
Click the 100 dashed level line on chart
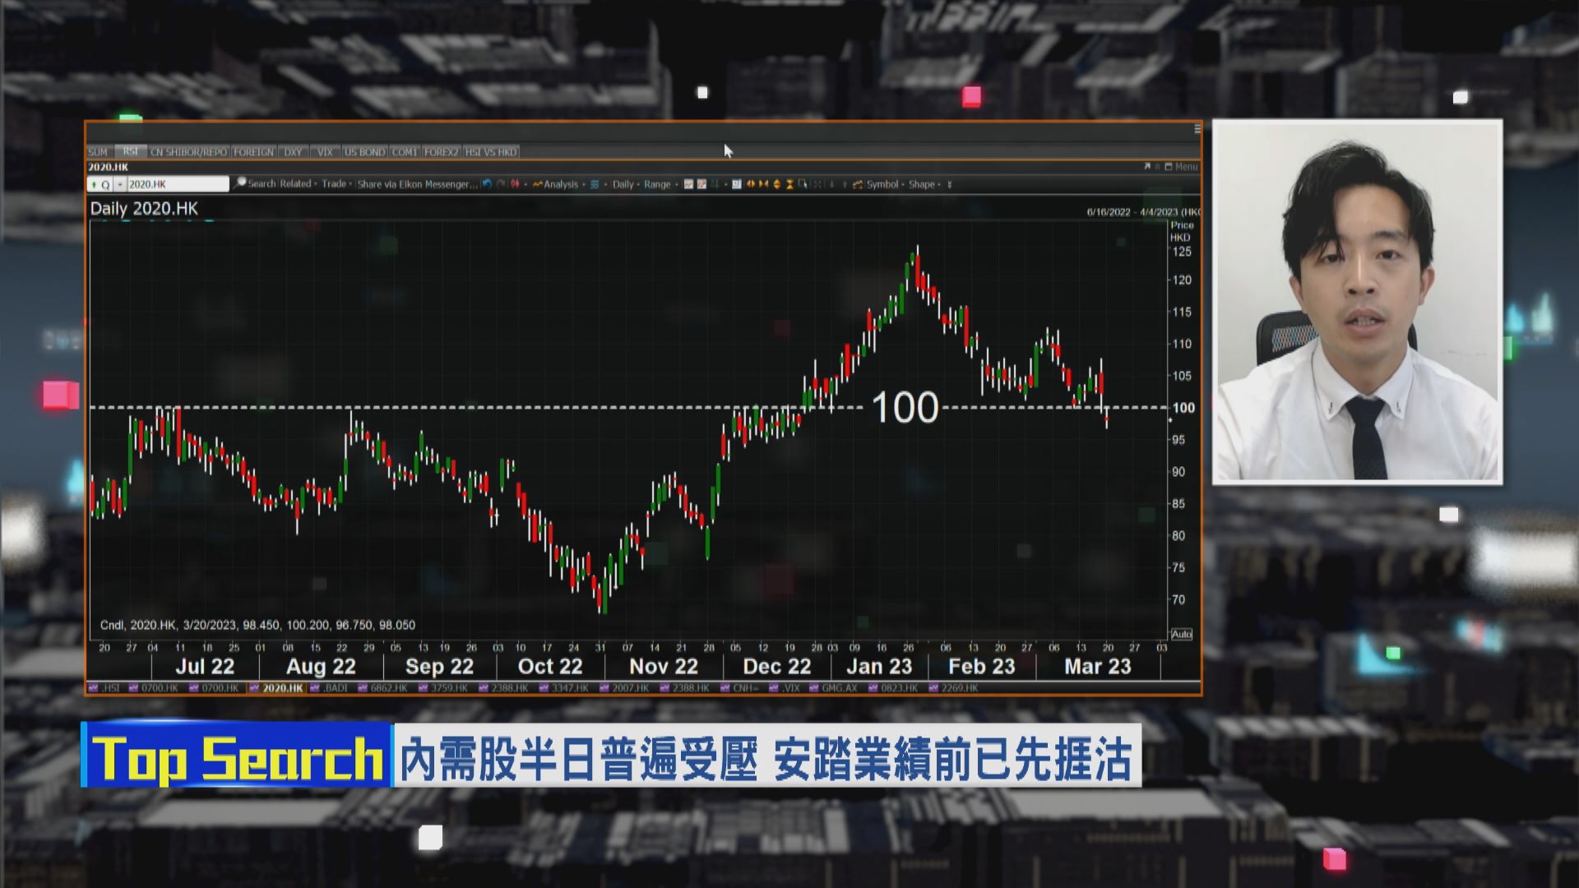pos(1028,406)
